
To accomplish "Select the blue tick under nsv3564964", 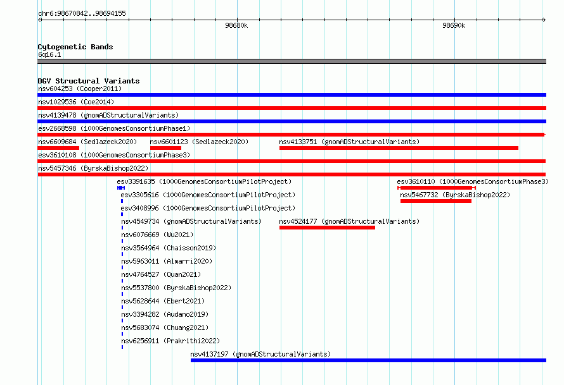I will pos(122,254).
